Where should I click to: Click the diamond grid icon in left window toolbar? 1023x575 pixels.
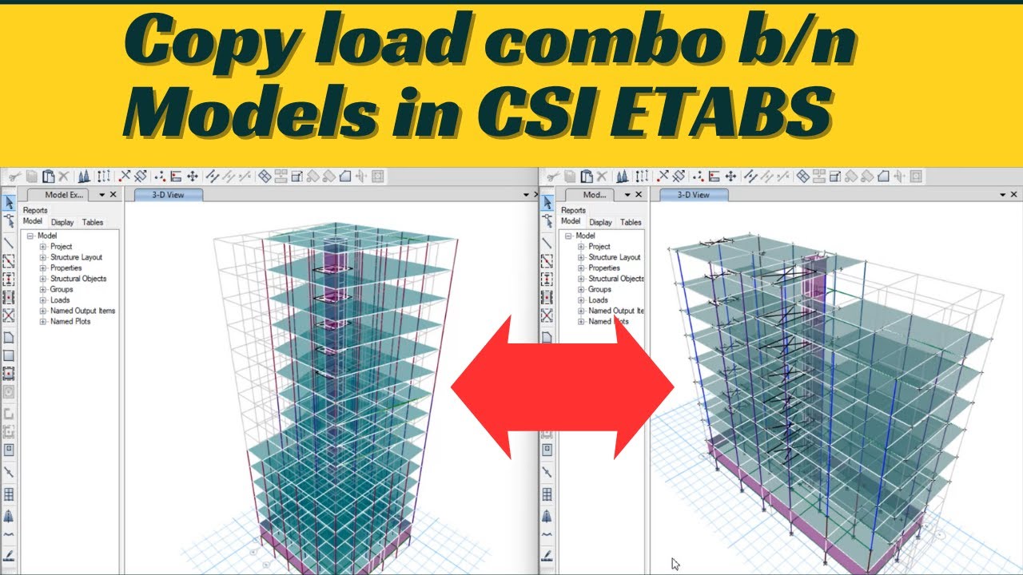click(264, 176)
